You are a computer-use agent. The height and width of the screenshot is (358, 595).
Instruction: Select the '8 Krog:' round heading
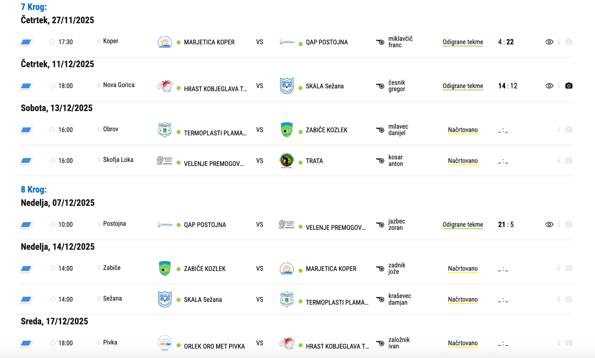(34, 189)
